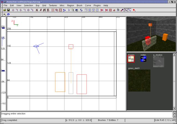Click texture browser scroll down arrow
The image size is (177, 124).
click(174, 109)
